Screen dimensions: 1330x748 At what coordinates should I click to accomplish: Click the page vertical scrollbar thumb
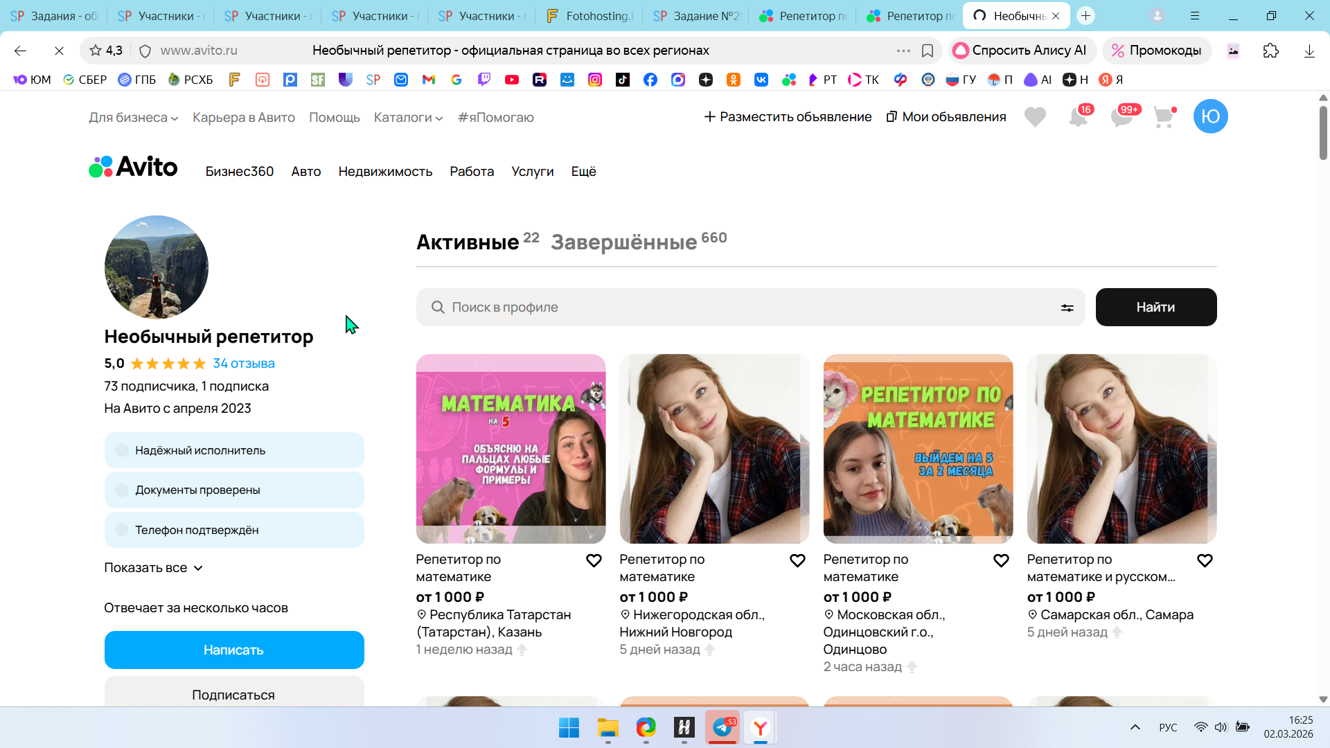1323,132
